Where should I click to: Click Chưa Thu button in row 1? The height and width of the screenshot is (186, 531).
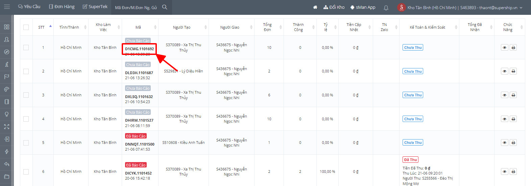point(413,48)
